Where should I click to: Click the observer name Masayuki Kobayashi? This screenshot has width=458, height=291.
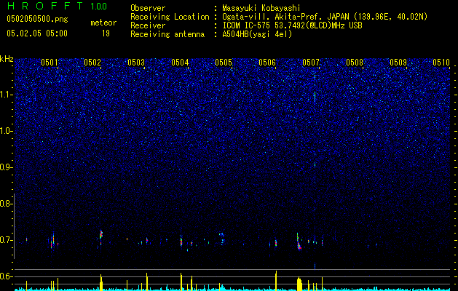[x=261, y=9]
